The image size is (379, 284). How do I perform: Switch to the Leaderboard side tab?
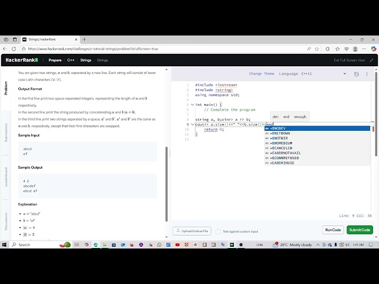pos(6,177)
